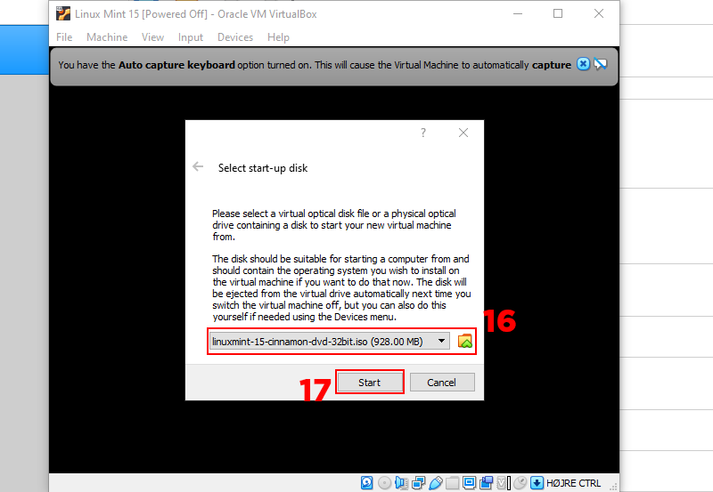Click the display settings status icon
This screenshot has width=713, height=492.
pos(470,483)
